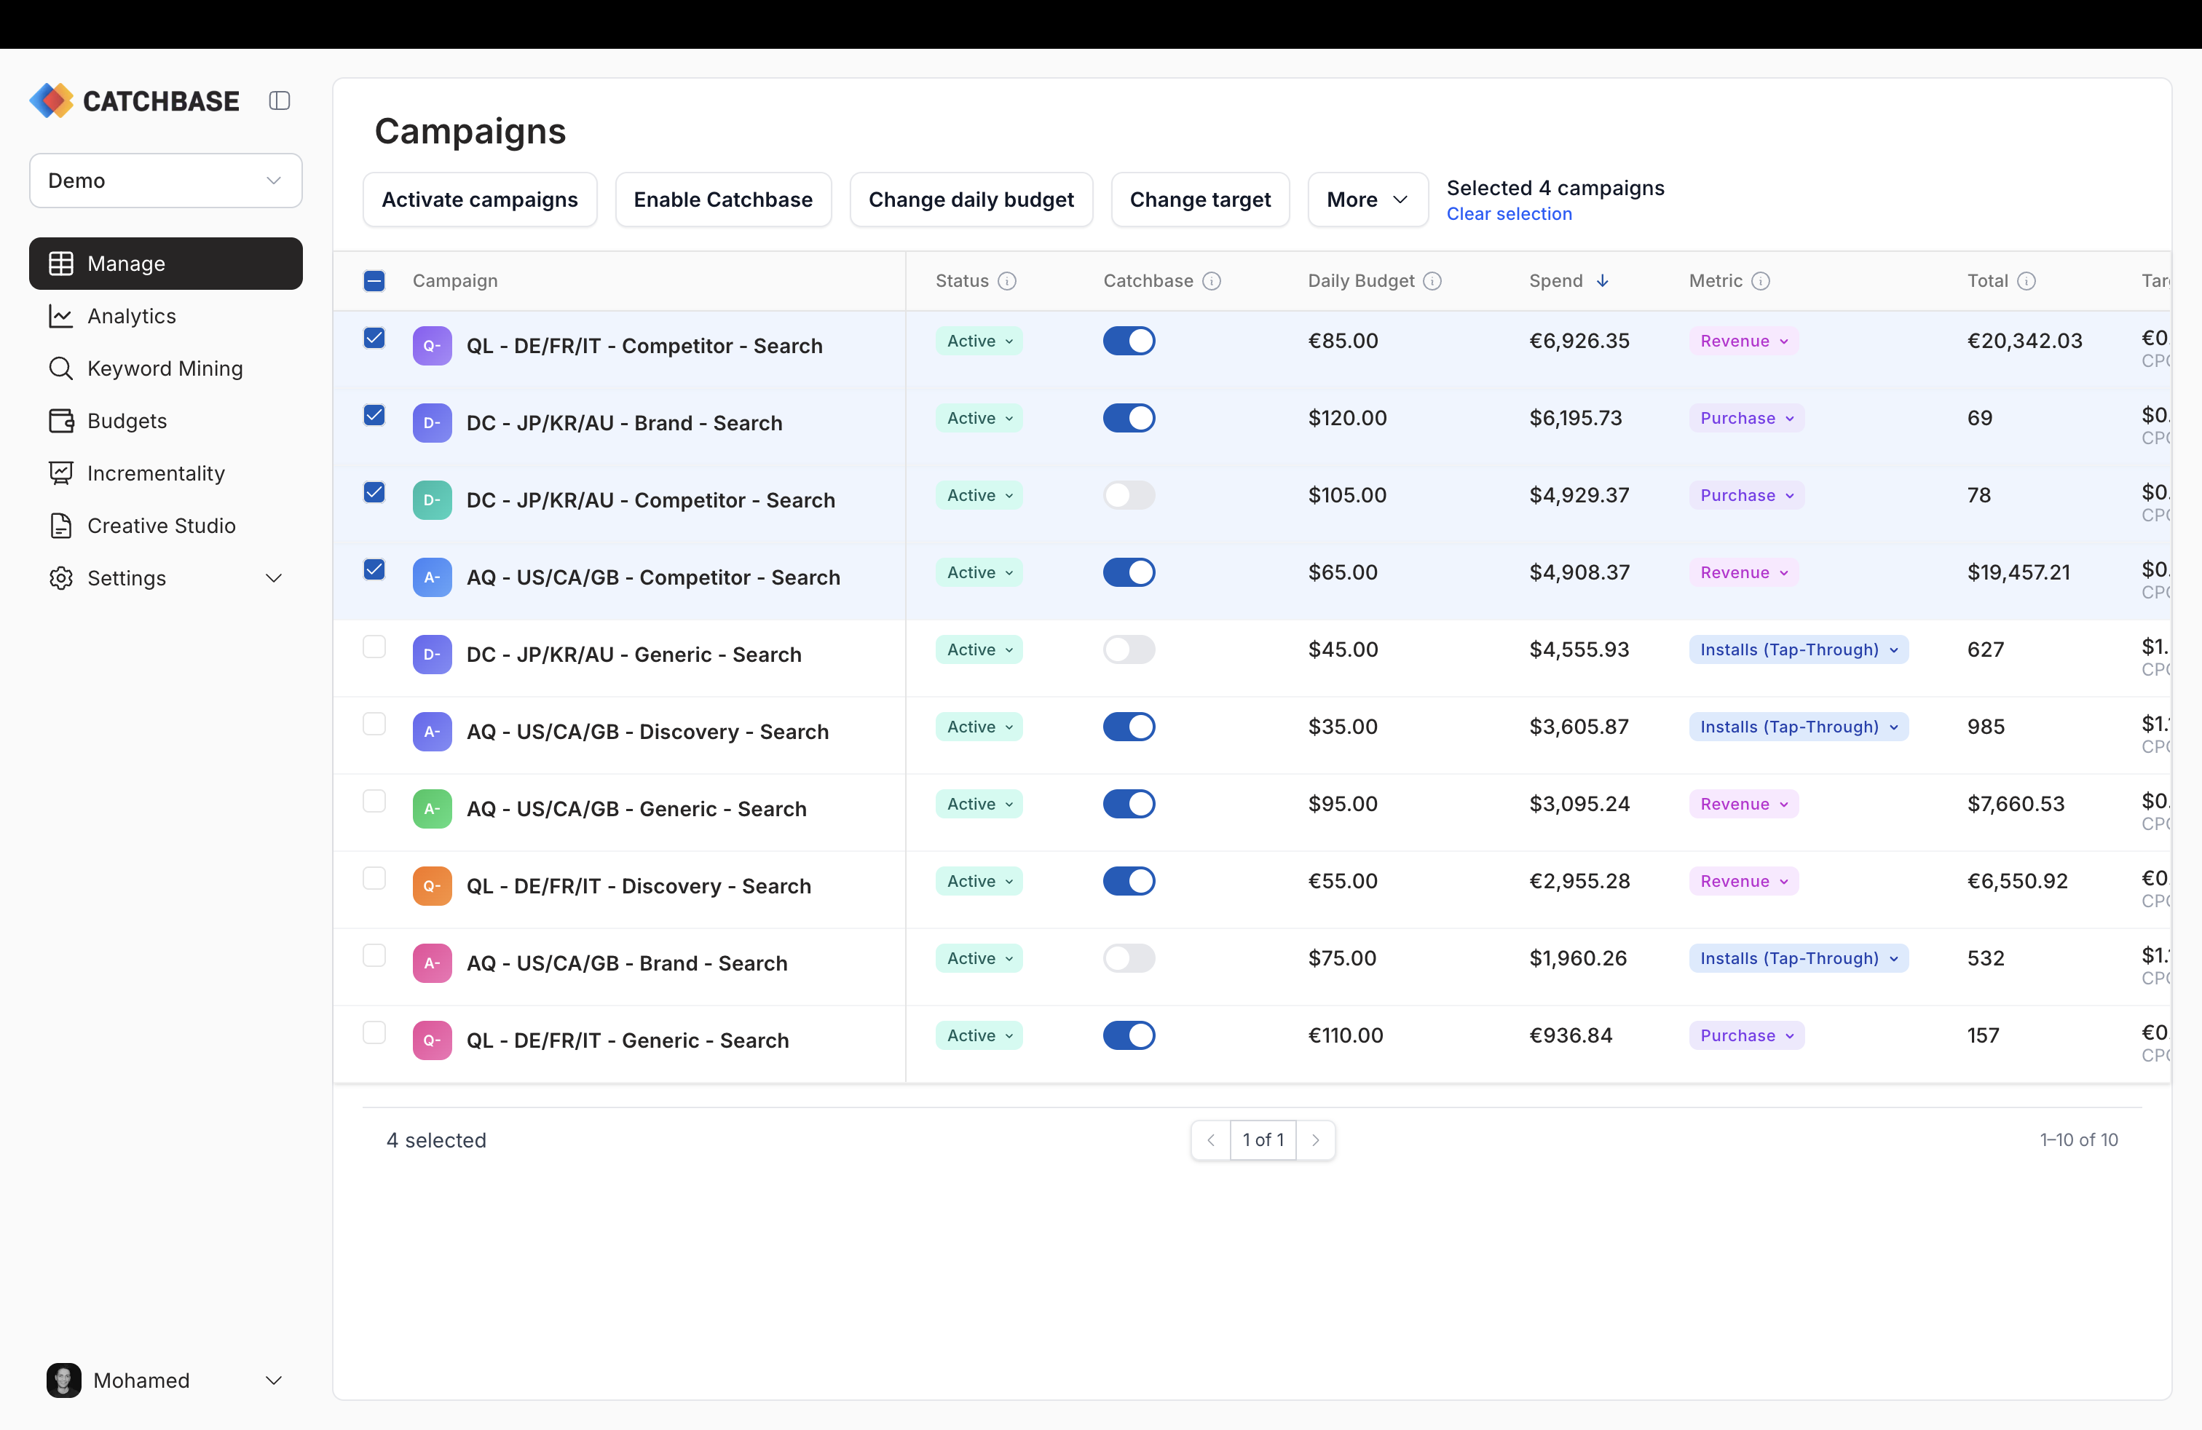The height and width of the screenshot is (1430, 2202).
Task: Select the Keyword Mining magnifier icon
Action: click(x=61, y=368)
